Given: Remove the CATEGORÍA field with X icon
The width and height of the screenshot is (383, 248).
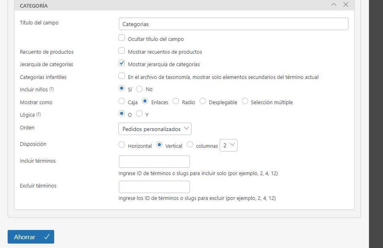Looking at the screenshot, I should point(346,5).
